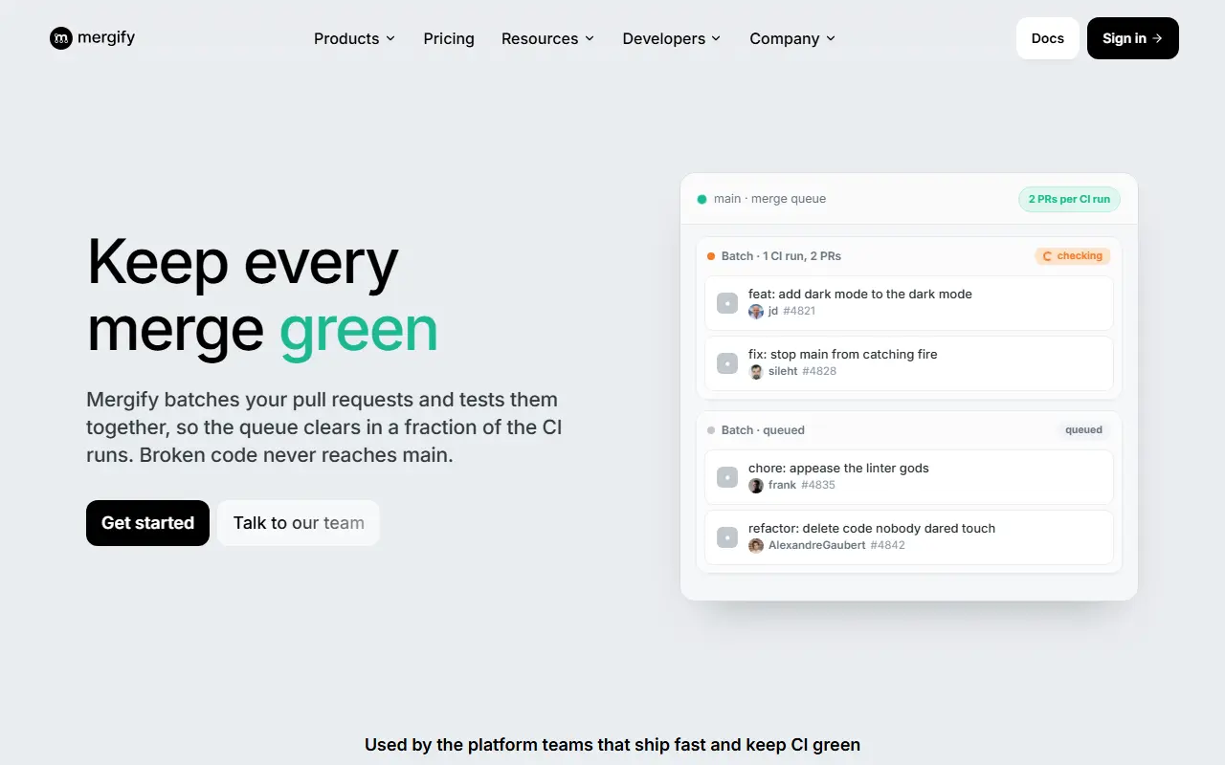Click sileht's avatar on PR #4828
This screenshot has height=765, width=1225.
pyautogui.click(x=756, y=372)
